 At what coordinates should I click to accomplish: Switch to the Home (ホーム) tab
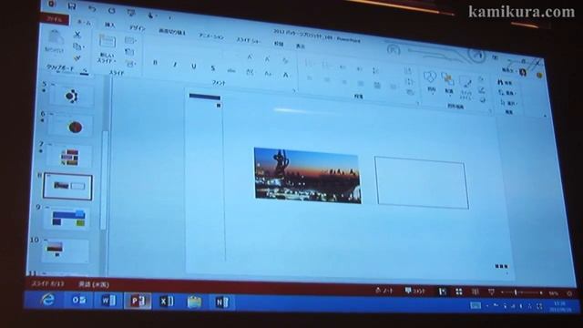point(84,22)
